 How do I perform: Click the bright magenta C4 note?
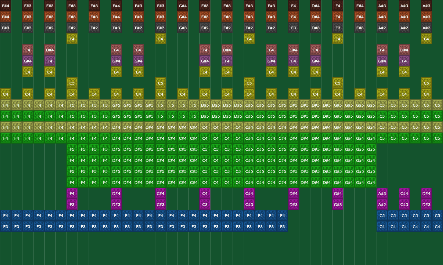coord(205,194)
